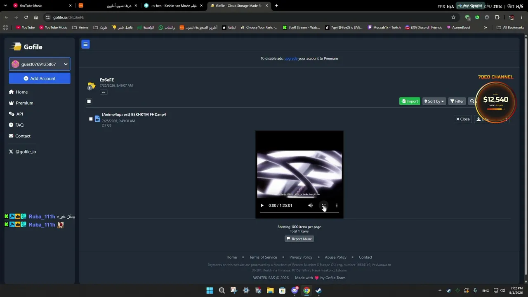This screenshot has height=297, width=528.
Task: Expand the tab search dropdown arrow
Action: (x=5, y=6)
